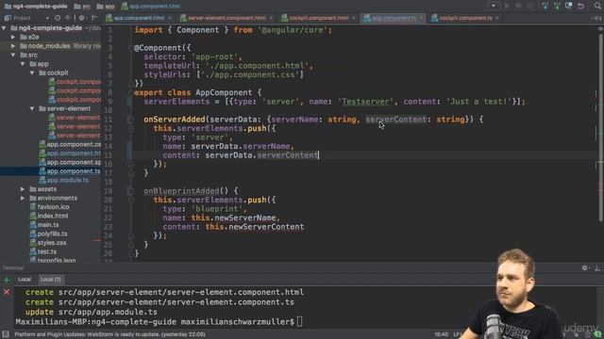Select polyfills.ts in project tree

(48, 234)
